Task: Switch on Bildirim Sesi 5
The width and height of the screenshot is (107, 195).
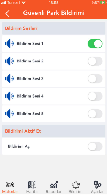Action: click(x=95, y=114)
